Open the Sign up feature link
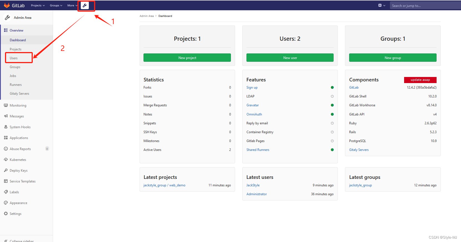 coord(252,87)
